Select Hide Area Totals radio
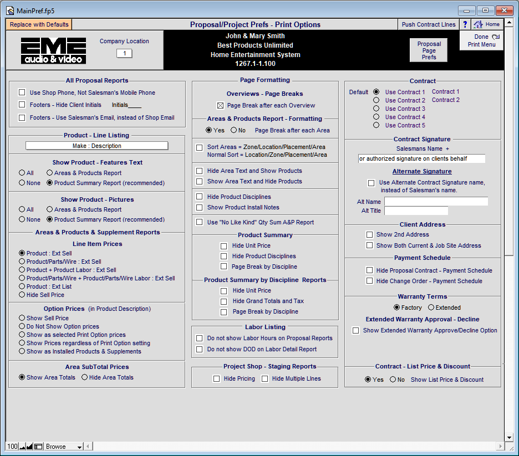This screenshot has width=519, height=456. (x=85, y=377)
